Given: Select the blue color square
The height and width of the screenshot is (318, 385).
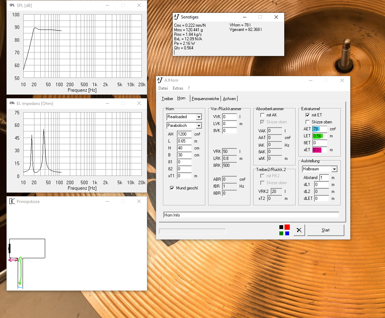Looking at the screenshot, I should pos(287,233).
